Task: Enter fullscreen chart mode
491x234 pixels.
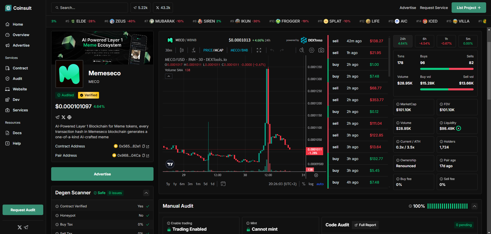Action: click(259, 50)
